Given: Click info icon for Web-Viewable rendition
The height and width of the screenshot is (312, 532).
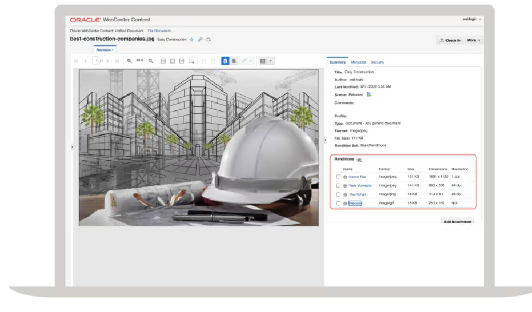Looking at the screenshot, I should click(345, 186).
